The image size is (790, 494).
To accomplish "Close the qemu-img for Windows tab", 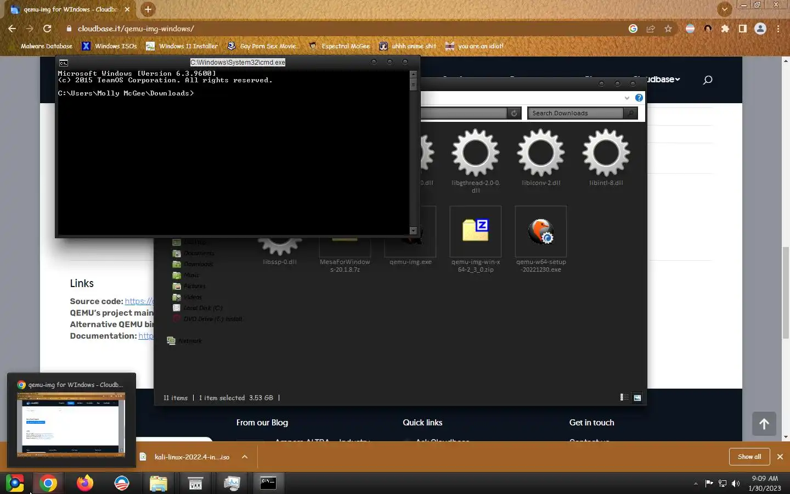I will coord(127,9).
